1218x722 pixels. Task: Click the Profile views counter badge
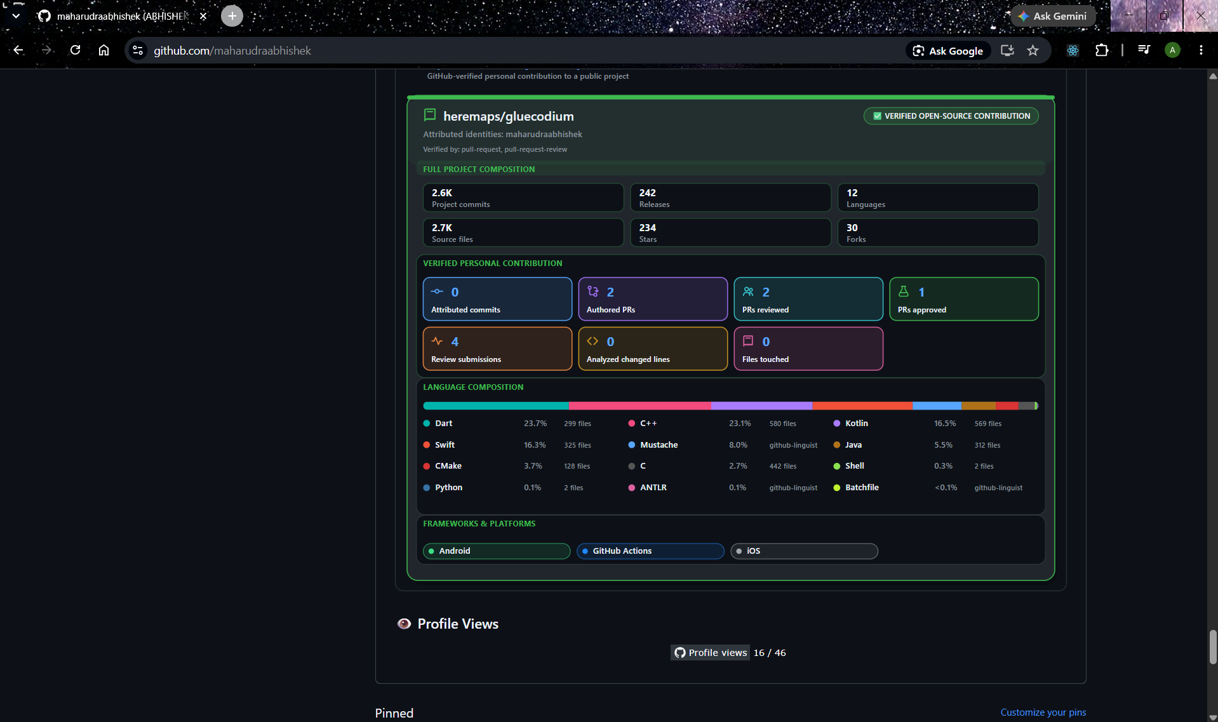[x=730, y=653]
